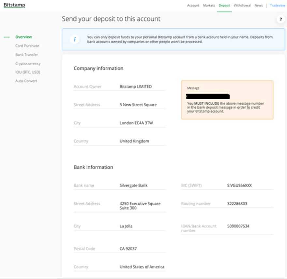Open the Card Purchase deposit option

pos(27,46)
